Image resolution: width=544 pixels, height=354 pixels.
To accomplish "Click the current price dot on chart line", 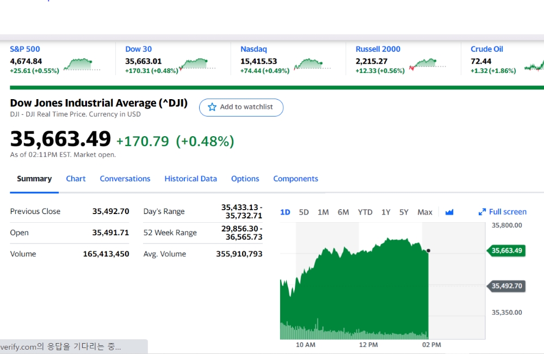I will click(x=429, y=251).
